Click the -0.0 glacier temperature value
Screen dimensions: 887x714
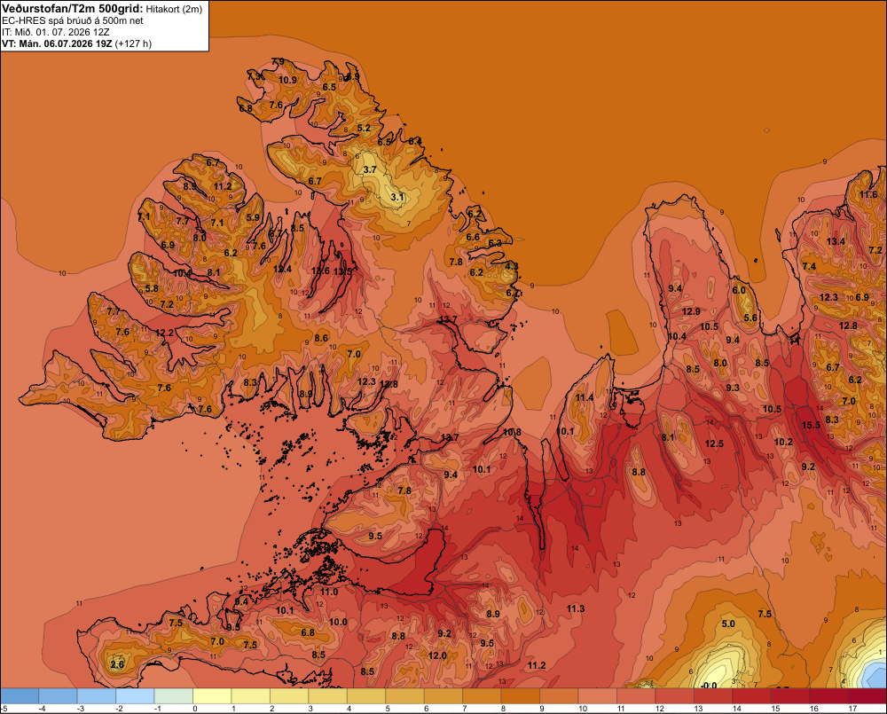[x=708, y=686]
